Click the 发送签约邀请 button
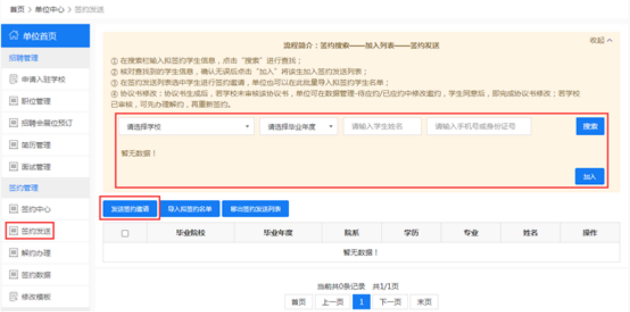The width and height of the screenshot is (630, 312). pyautogui.click(x=130, y=209)
